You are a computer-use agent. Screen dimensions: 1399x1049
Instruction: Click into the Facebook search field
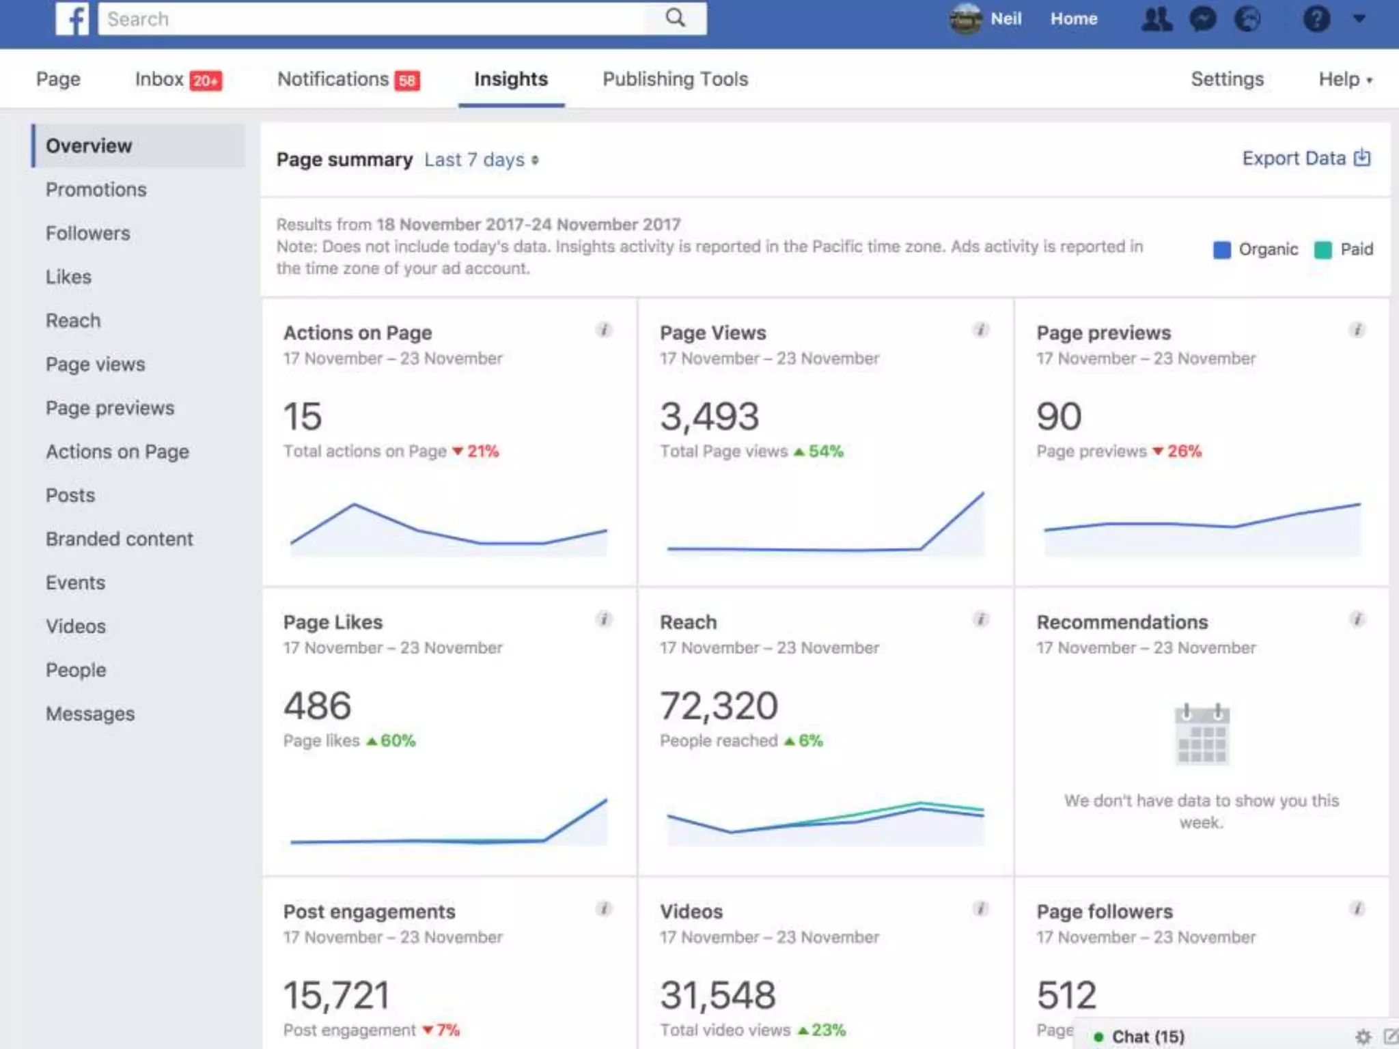[369, 19]
